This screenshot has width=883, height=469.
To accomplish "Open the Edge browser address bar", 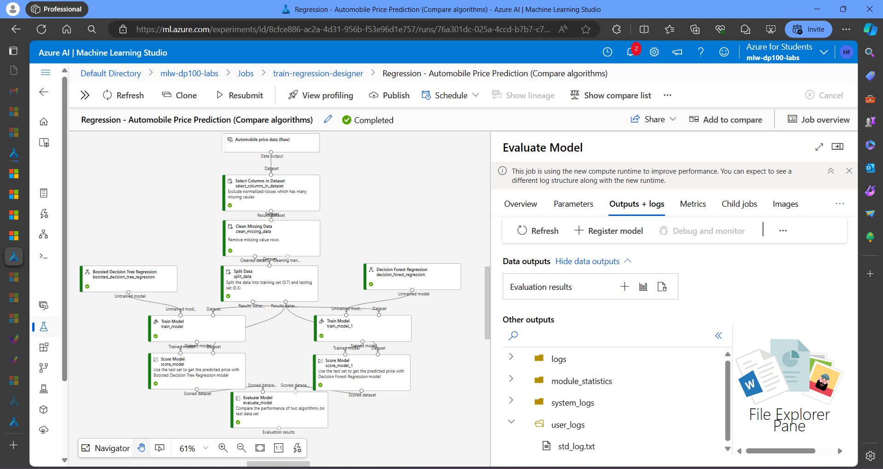I will pyautogui.click(x=343, y=29).
